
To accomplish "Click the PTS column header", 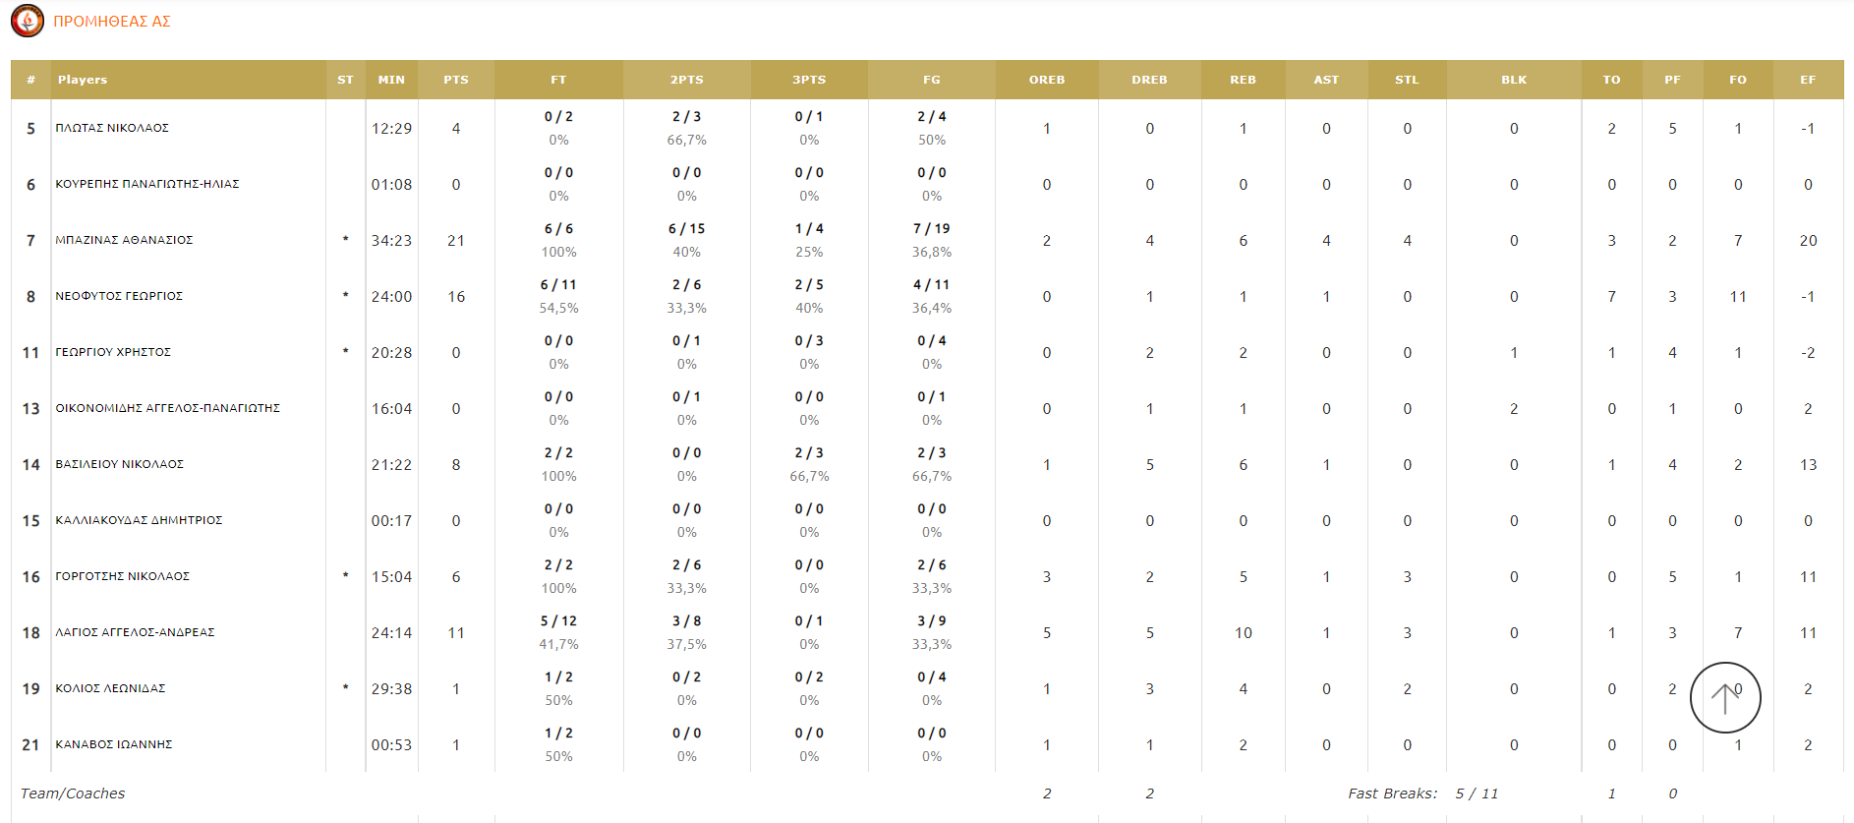I will [456, 80].
